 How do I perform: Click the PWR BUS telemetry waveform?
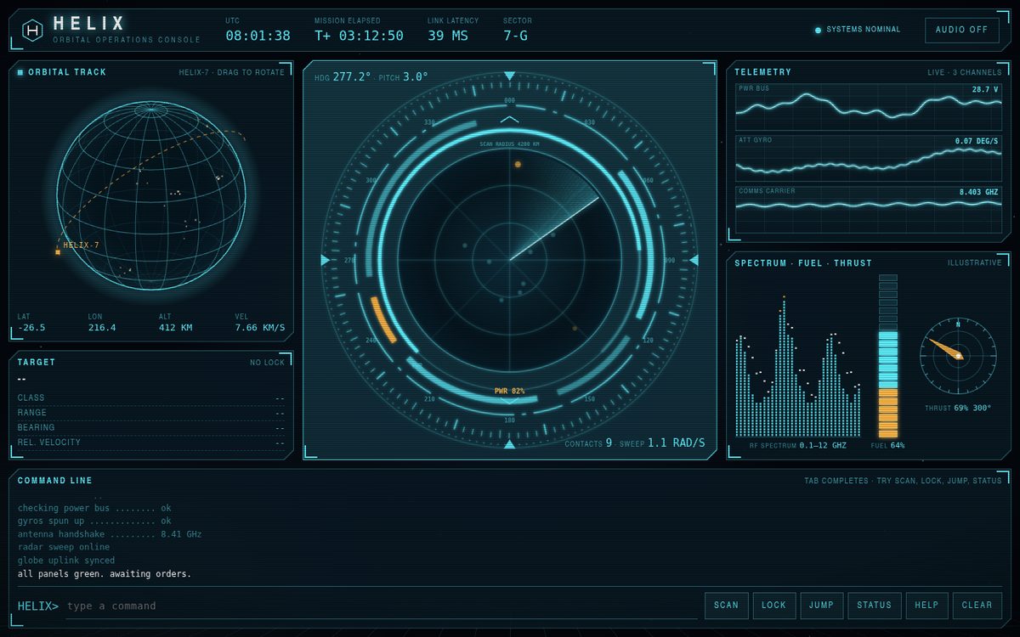coord(868,106)
